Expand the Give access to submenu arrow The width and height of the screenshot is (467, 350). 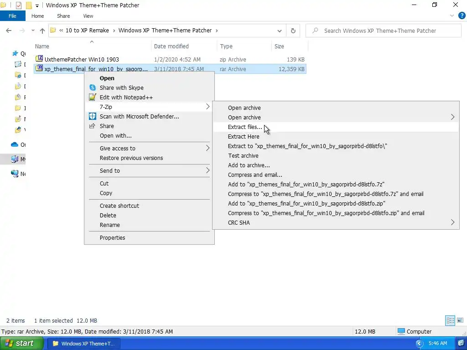tap(208, 148)
